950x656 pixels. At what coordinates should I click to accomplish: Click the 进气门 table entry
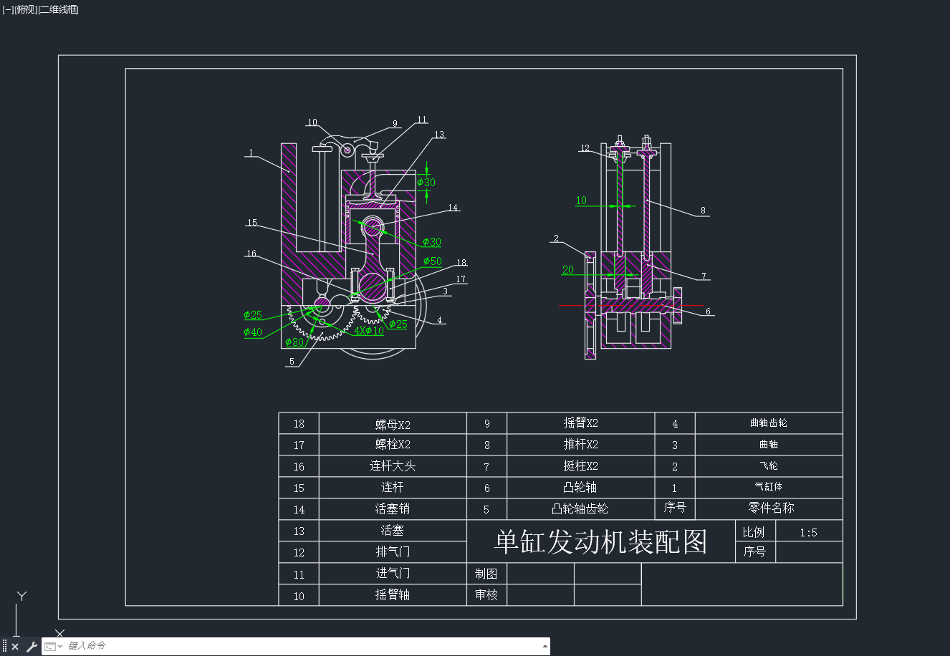[393, 574]
